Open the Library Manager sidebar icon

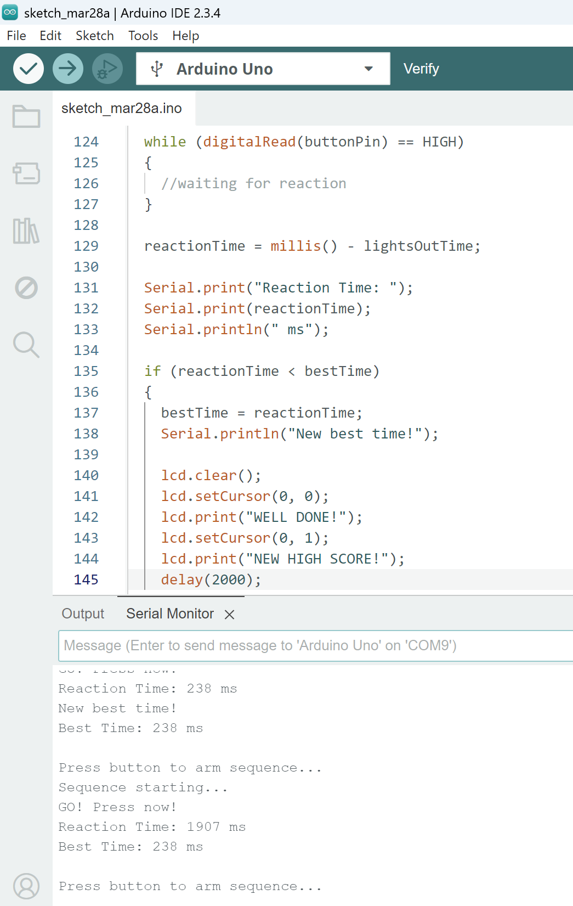click(x=26, y=230)
